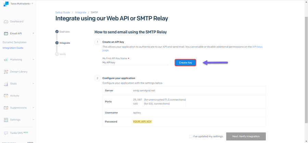Select Integration Guide in the sidebar

[x=13, y=48]
